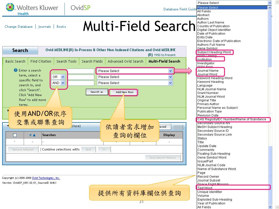Screen dimensions: 279x209
Task: Select Record Owner field option
Action: (208, 176)
